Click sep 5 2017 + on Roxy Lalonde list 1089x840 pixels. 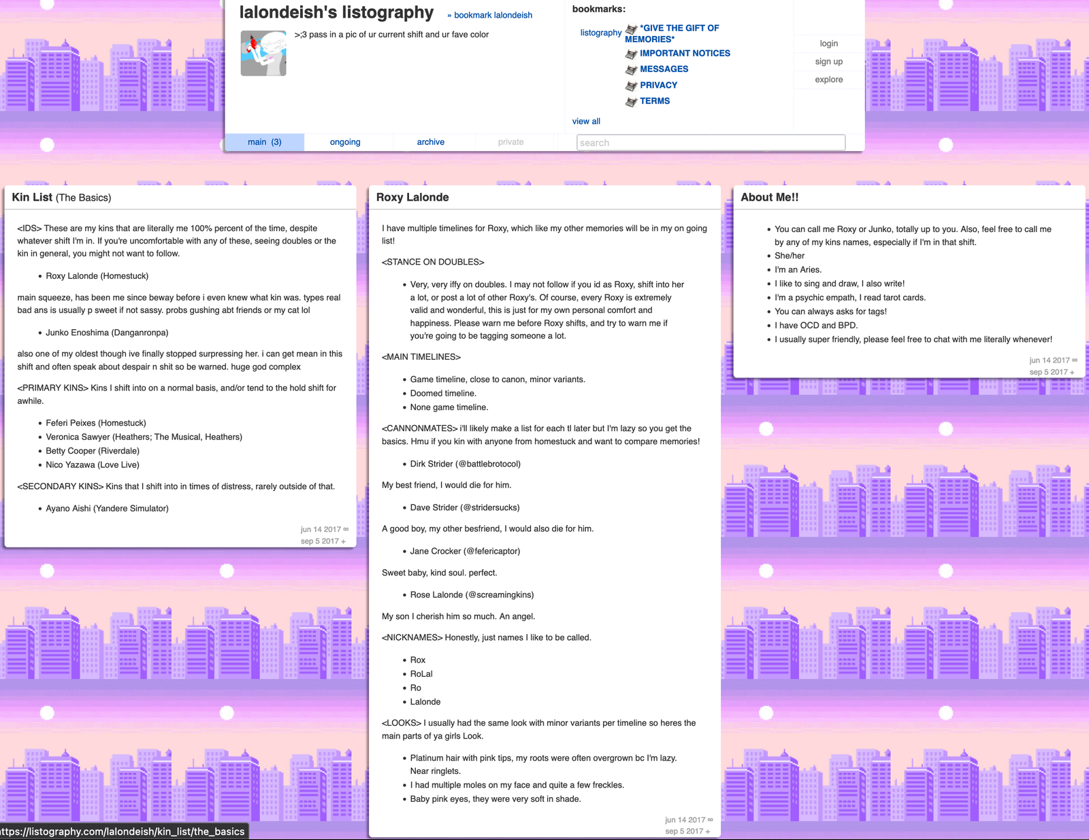[x=687, y=831]
